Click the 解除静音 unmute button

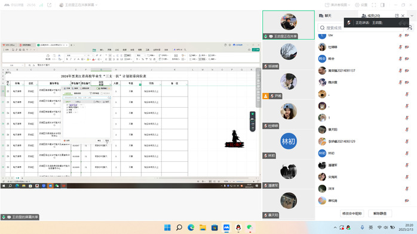point(380,213)
